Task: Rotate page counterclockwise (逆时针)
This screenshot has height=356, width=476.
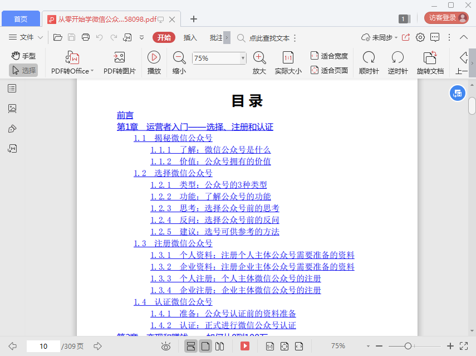Action: pyautogui.click(x=398, y=63)
